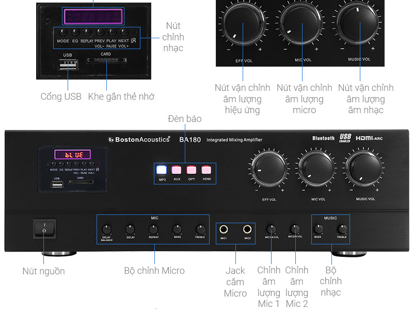
Task: Toggle the power rocker switch on the amplifier
Action: point(44,230)
